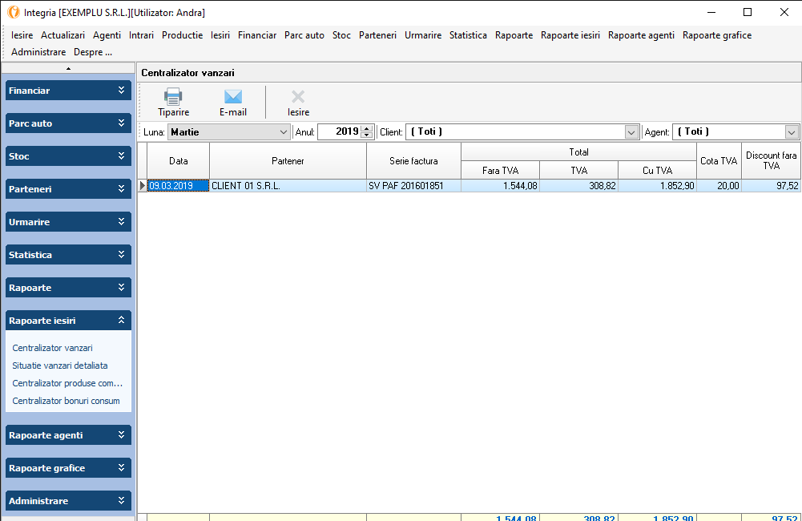802x521 pixels.
Task: Expand the Parc auto sidebar section
Action: pyautogui.click(x=121, y=123)
